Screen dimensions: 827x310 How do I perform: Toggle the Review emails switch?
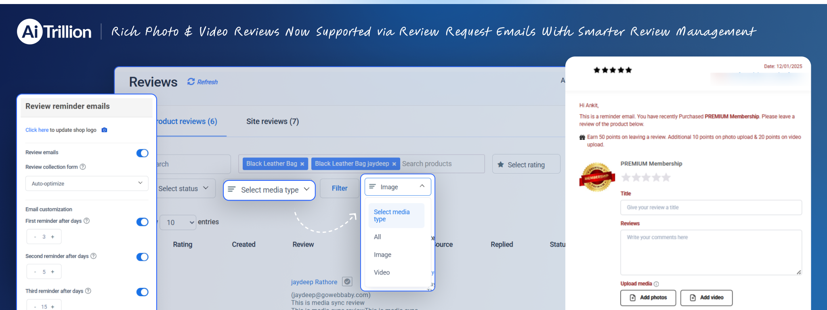[142, 153]
